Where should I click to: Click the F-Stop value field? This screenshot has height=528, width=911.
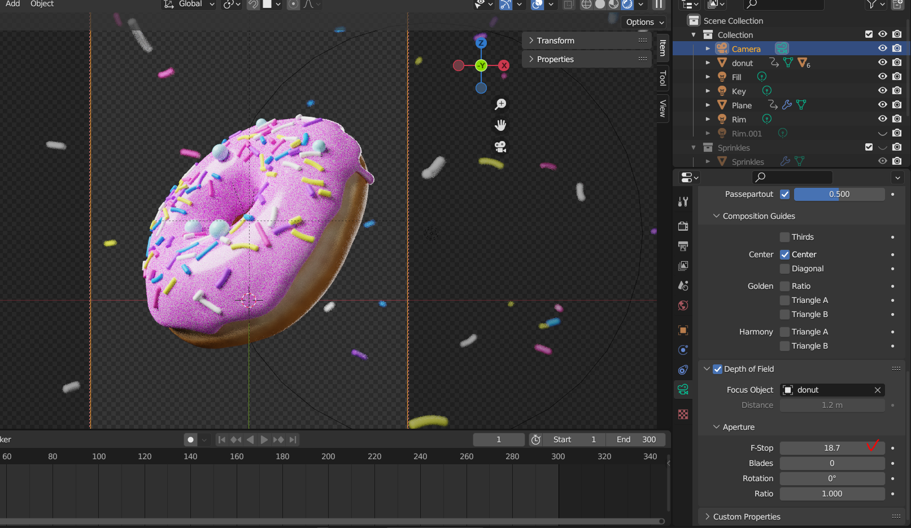pyautogui.click(x=832, y=448)
